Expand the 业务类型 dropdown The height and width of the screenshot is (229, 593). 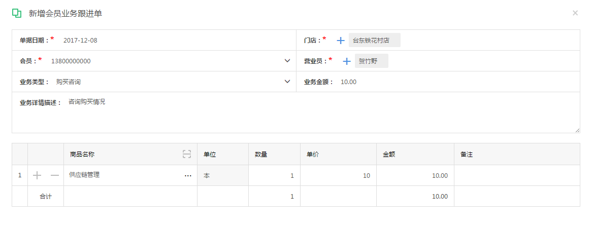point(287,82)
